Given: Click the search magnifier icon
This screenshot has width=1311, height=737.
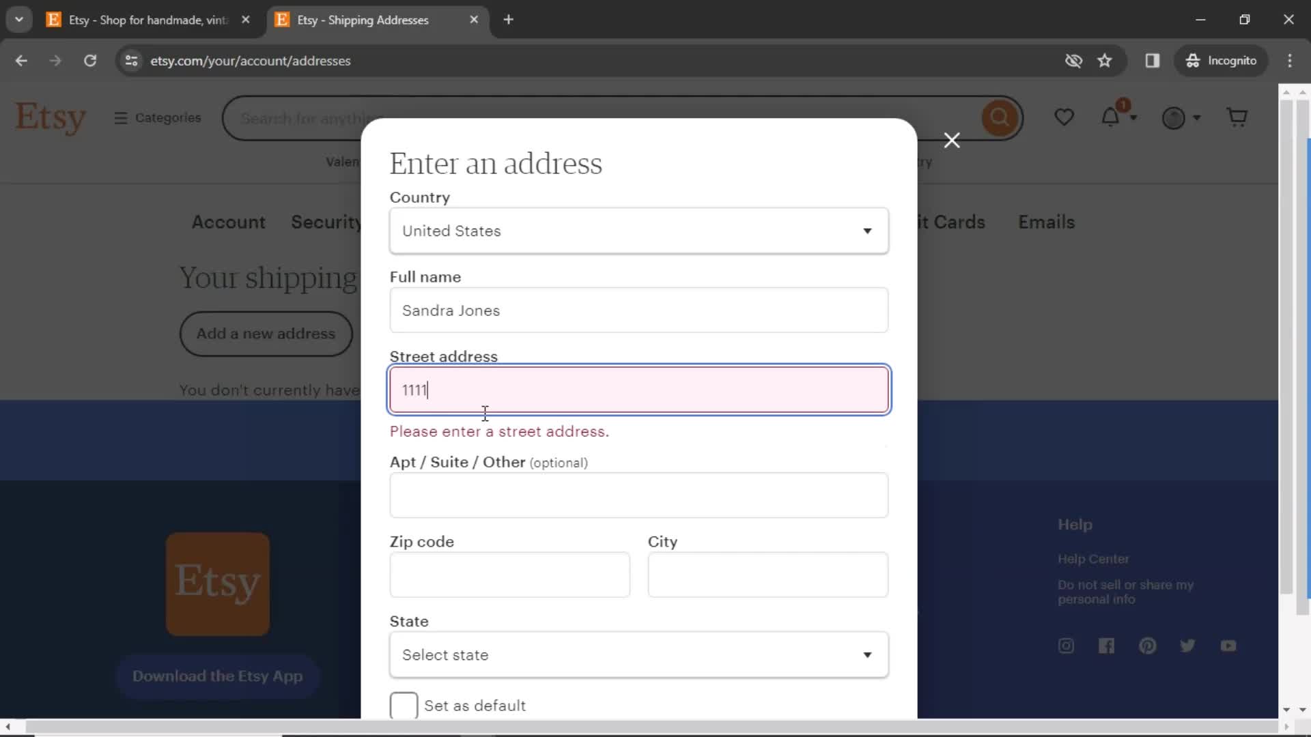Looking at the screenshot, I should tap(1000, 117).
